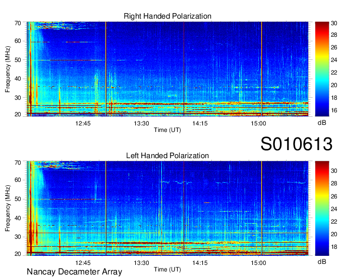Screen dimensions: 343x278
Task: Click the 60 MHz tick on bottom plot
Action: (x=18, y=180)
